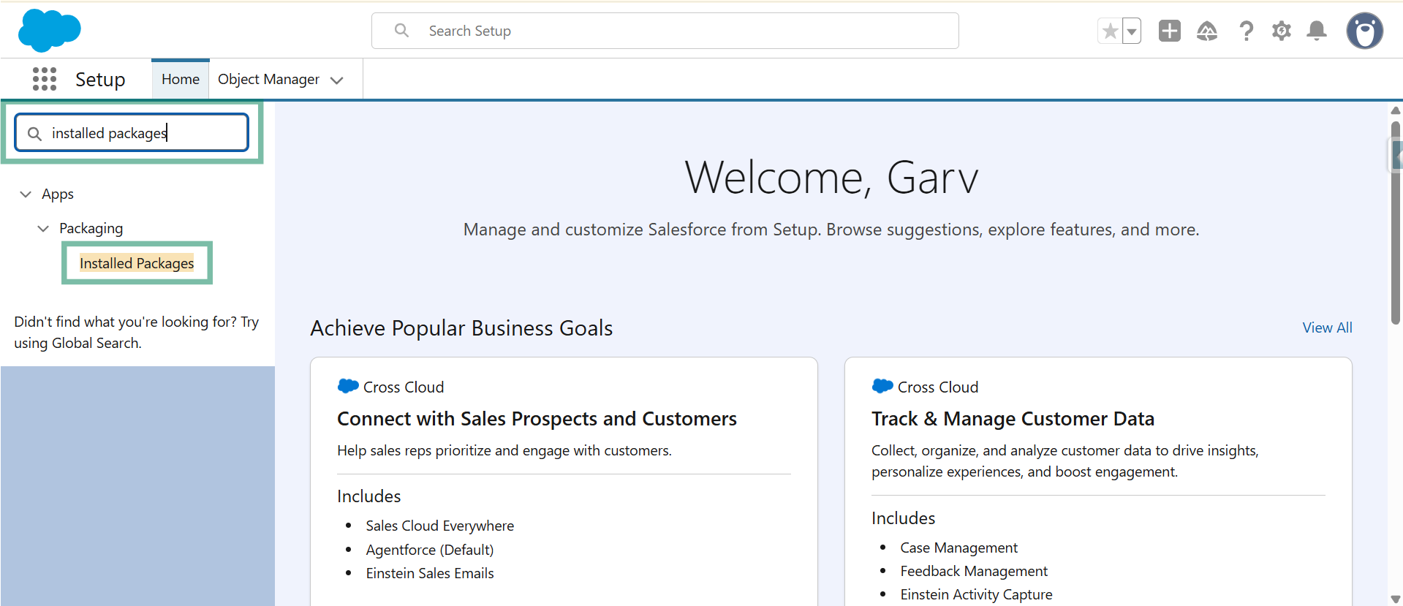The image size is (1403, 606).
Task: Open Installed Packages in the sidebar
Action: (x=137, y=263)
